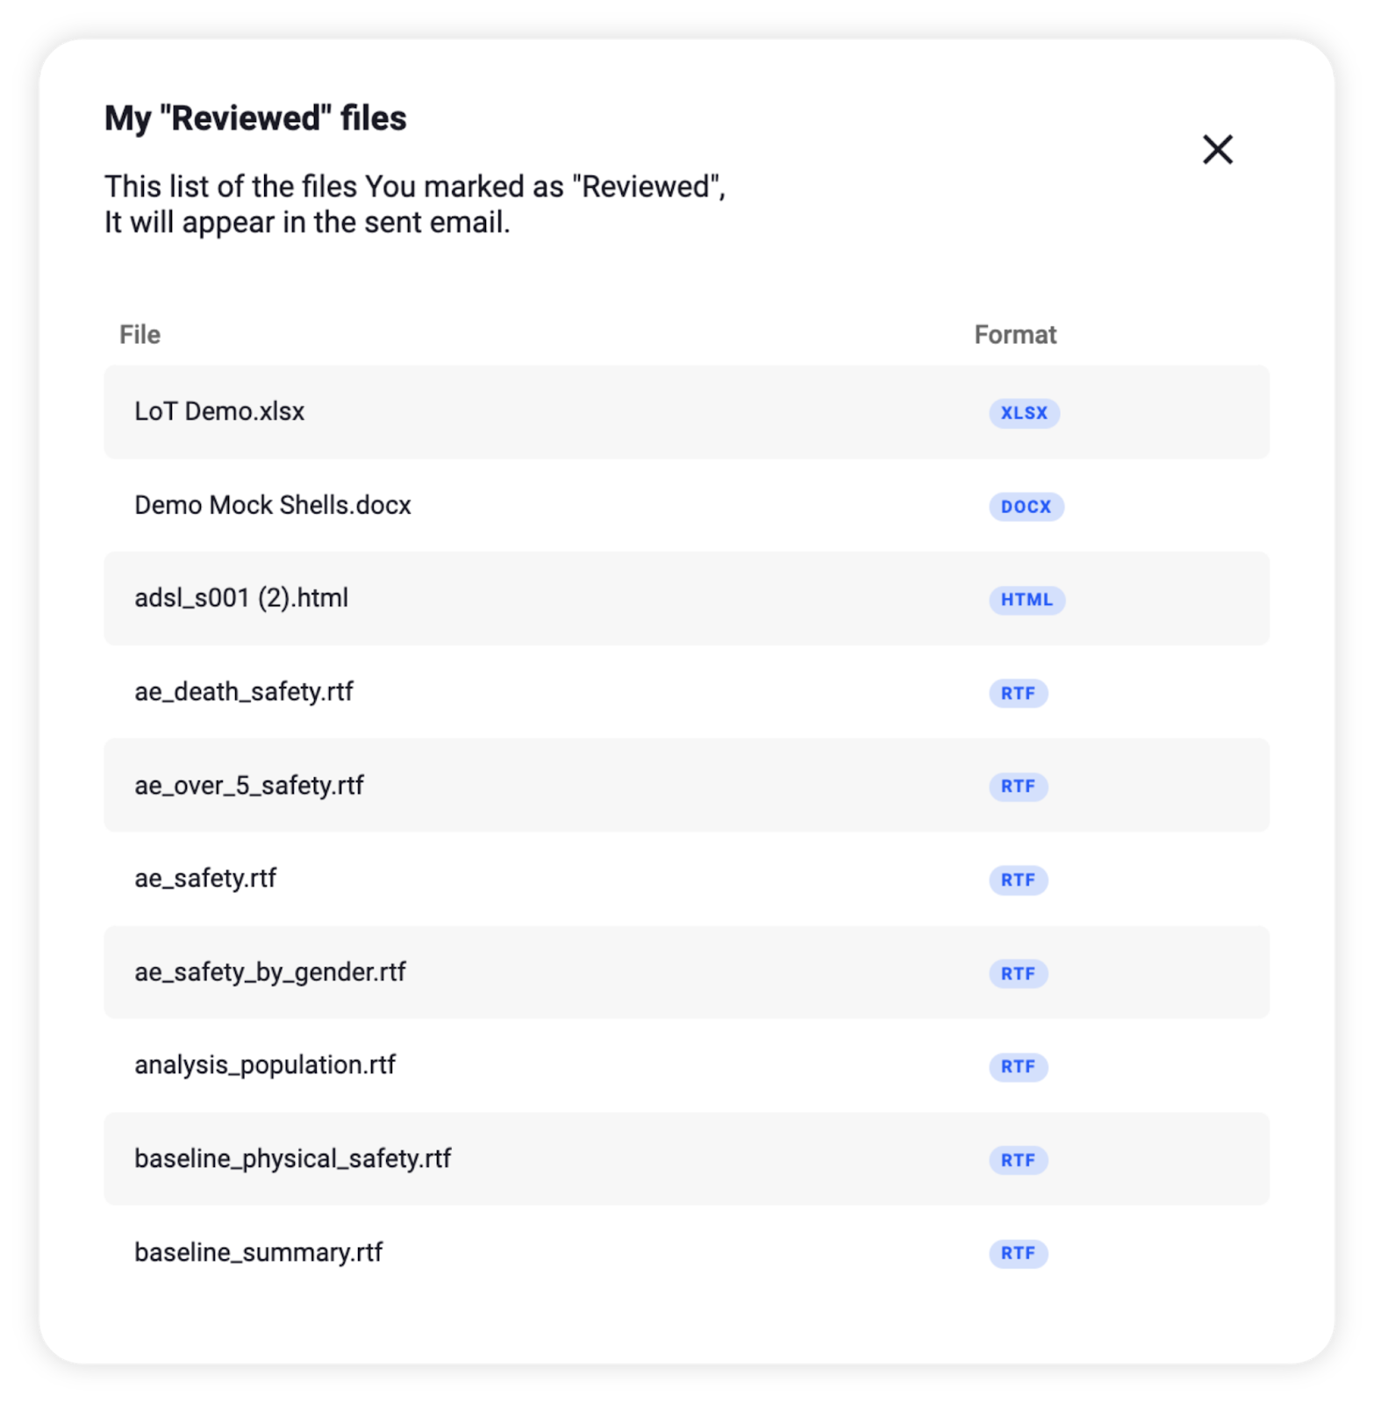Screen dimensions: 1374x1403
Task: Open the adsl_s001 (2).html file entry
Action: click(x=241, y=598)
